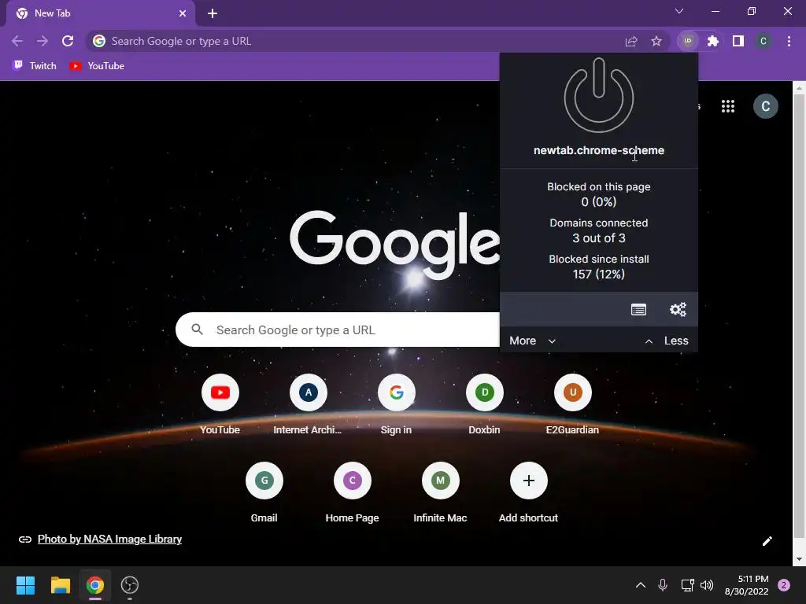Select the New Tab tab
The height and width of the screenshot is (604, 806).
pyautogui.click(x=100, y=13)
